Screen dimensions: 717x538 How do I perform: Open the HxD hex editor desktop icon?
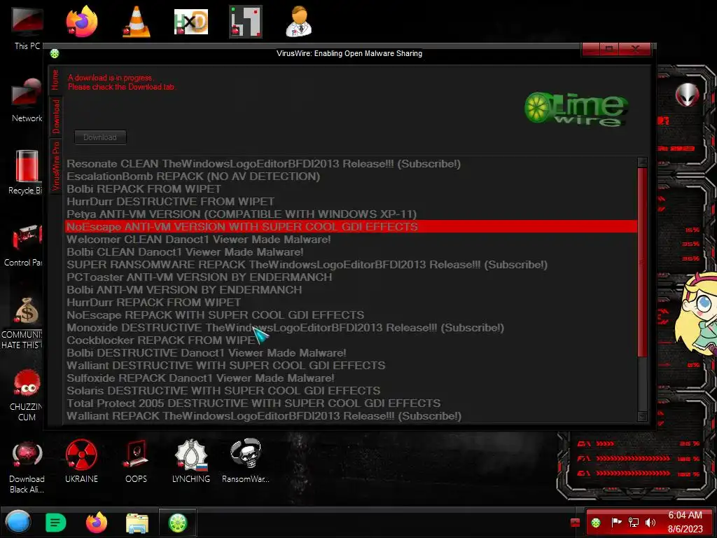coord(190,22)
